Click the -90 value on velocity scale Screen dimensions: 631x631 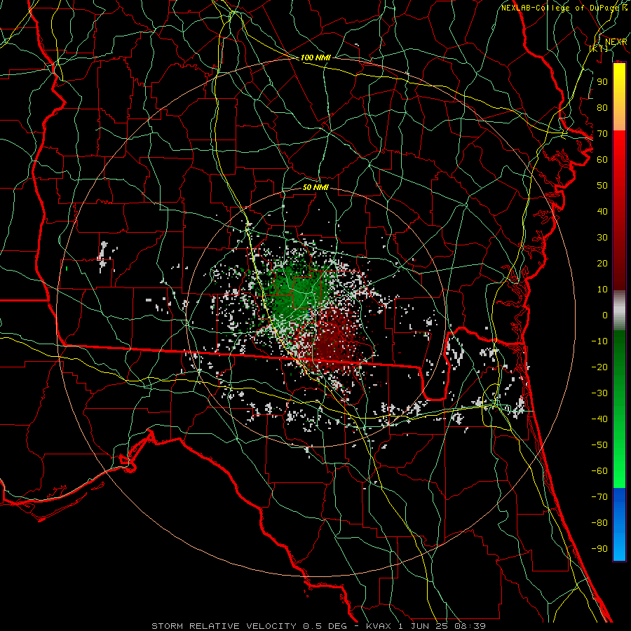[599, 549]
